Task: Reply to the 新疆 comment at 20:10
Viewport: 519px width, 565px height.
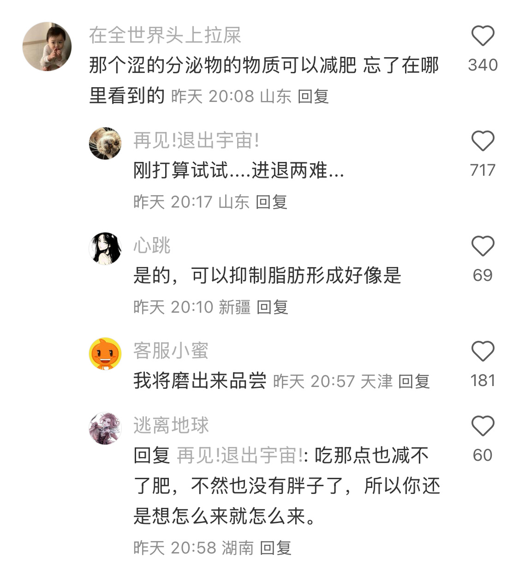Action: [273, 307]
